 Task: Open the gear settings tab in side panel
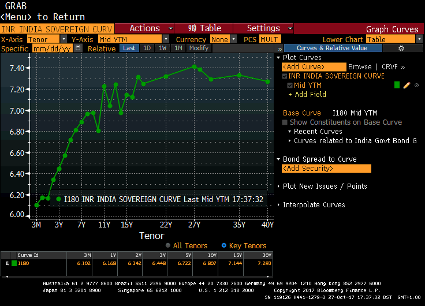[x=401, y=48]
